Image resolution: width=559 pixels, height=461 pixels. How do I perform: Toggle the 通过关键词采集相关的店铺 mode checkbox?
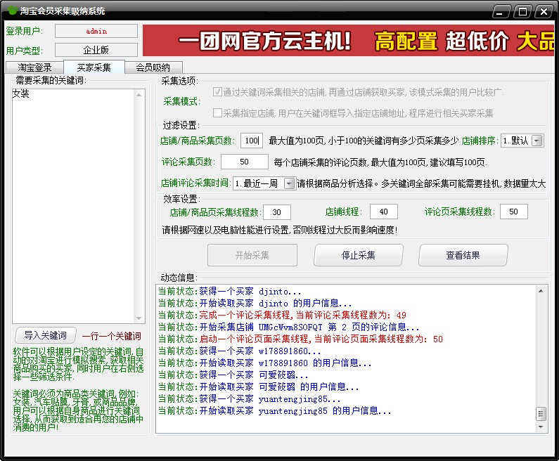217,92
